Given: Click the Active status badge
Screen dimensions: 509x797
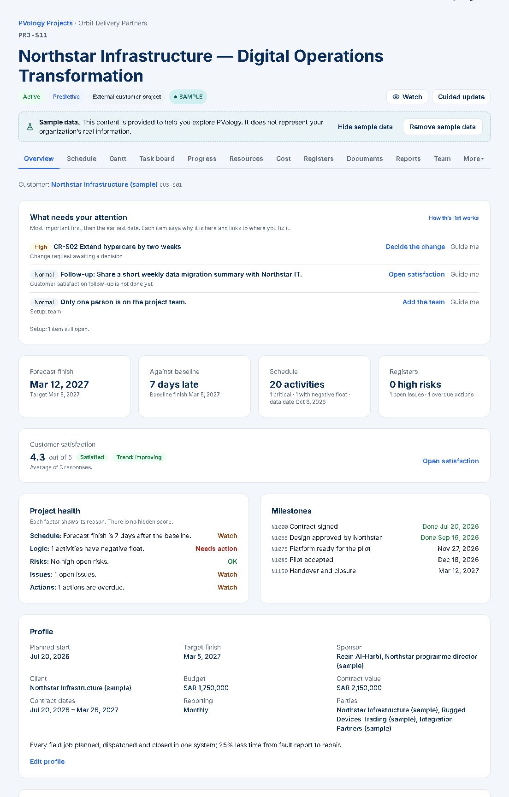Looking at the screenshot, I should point(31,97).
